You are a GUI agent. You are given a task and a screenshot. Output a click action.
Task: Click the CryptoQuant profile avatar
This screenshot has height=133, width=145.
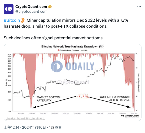click(9, 9)
